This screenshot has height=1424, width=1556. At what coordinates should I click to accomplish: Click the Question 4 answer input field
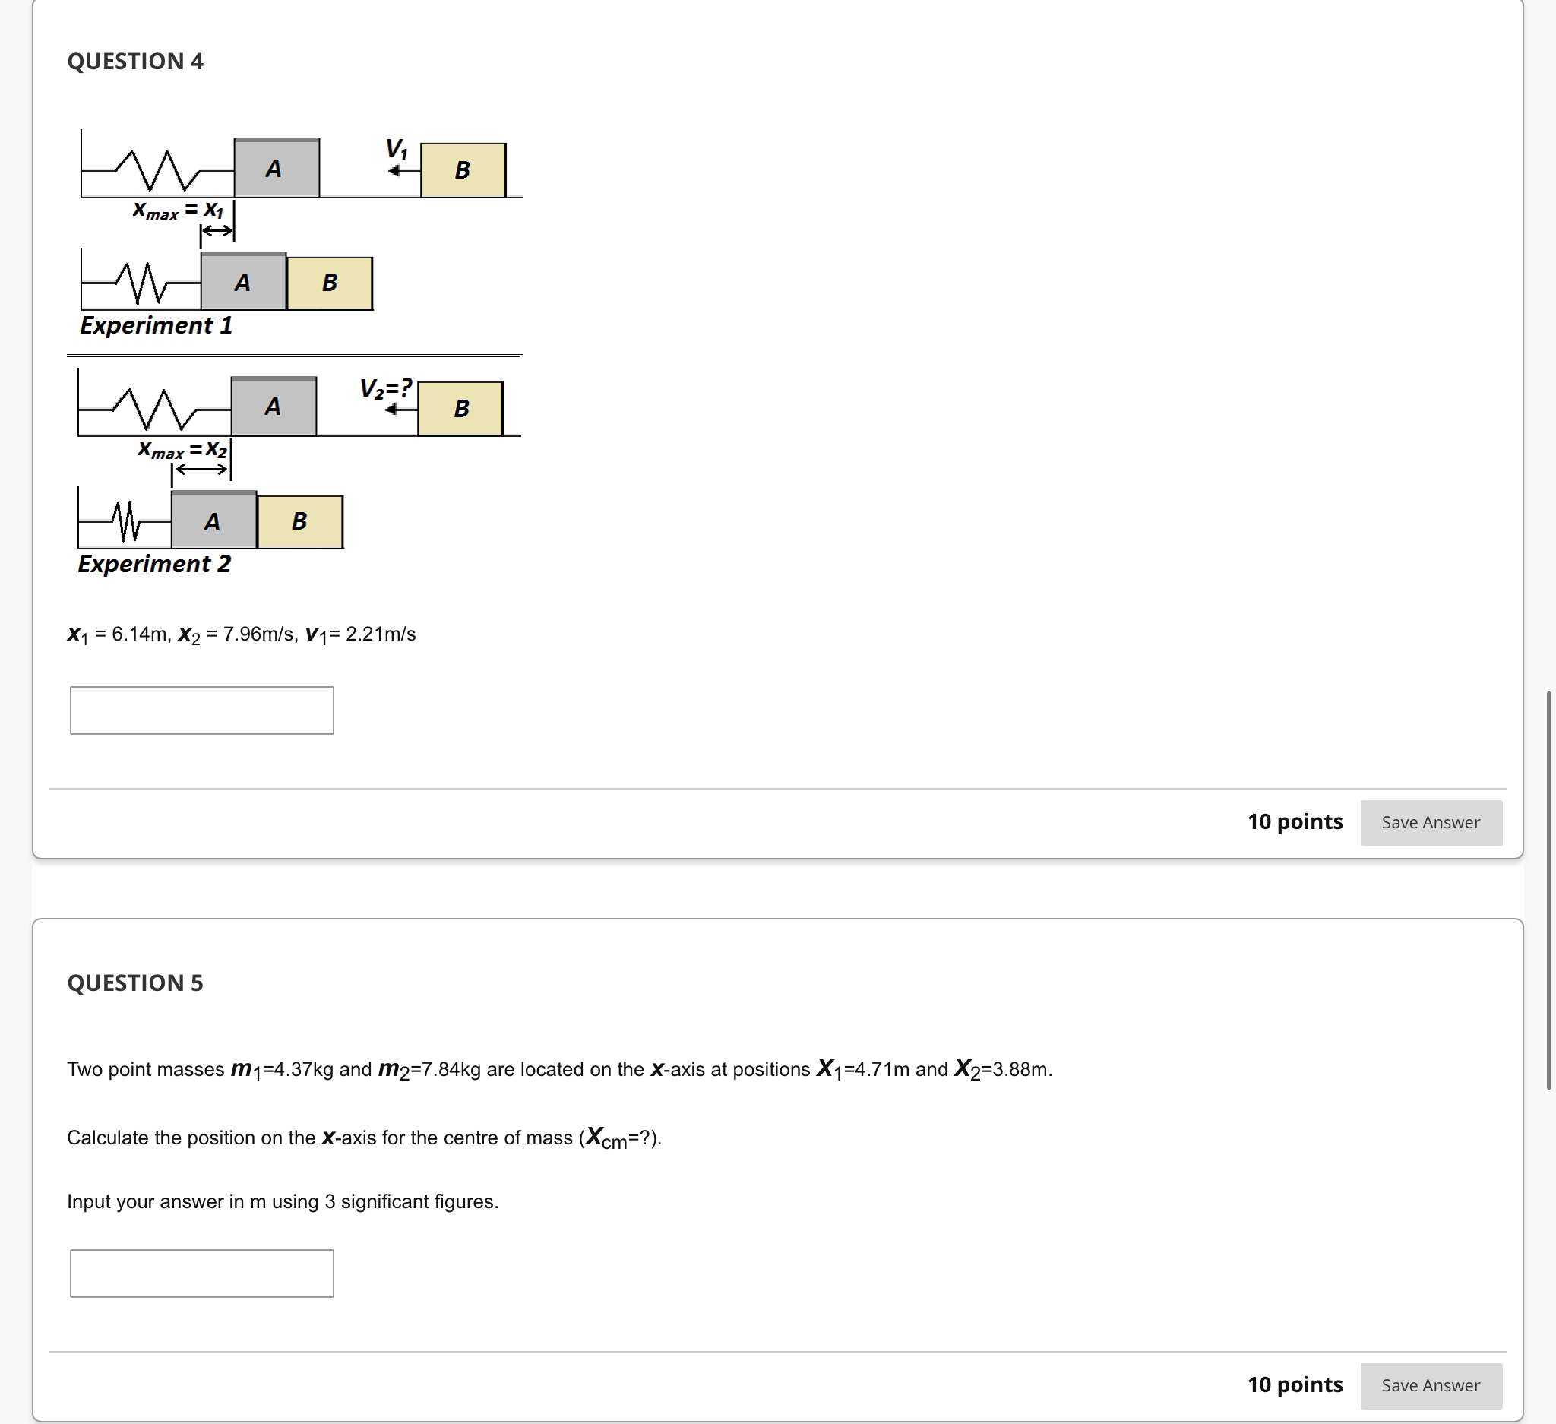[201, 708]
